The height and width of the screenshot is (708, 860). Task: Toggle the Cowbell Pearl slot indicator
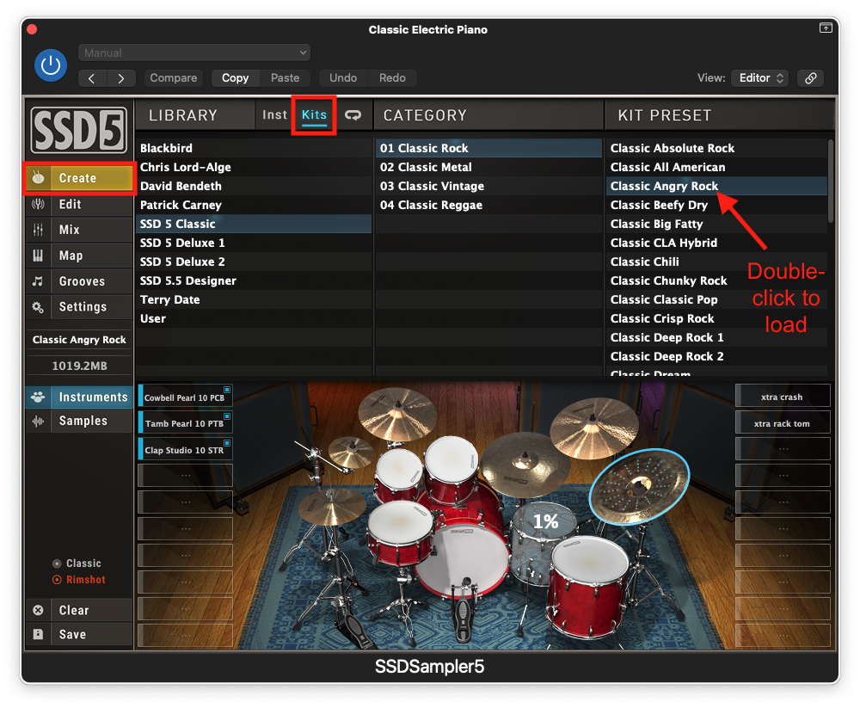[x=226, y=390]
